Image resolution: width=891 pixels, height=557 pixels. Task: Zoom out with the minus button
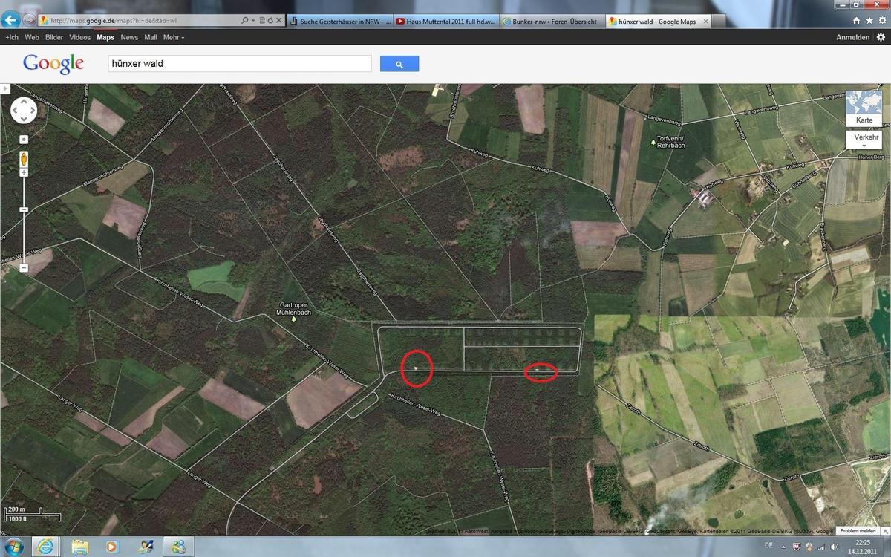coord(24,267)
